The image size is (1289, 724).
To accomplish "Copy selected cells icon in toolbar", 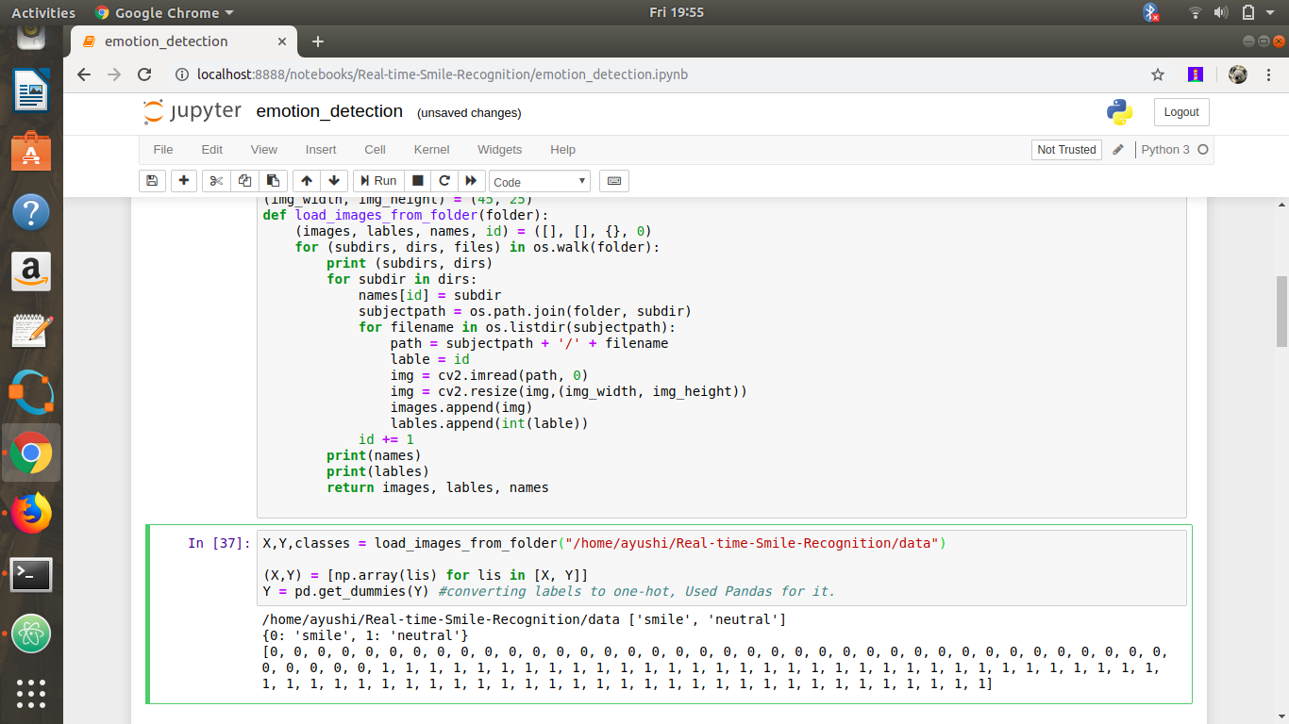I will 244,181.
